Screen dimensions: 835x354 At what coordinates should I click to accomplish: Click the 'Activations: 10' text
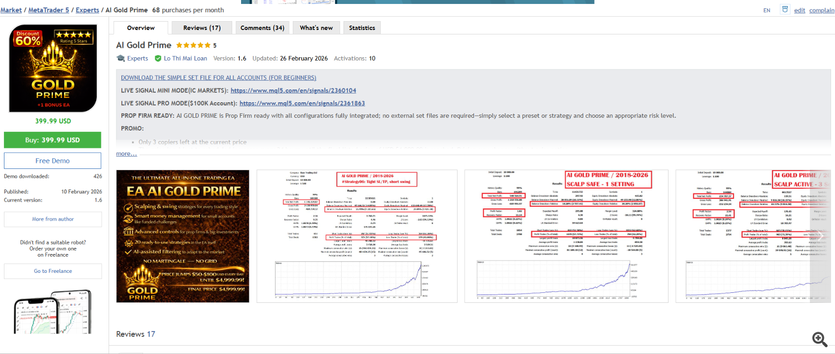point(355,58)
